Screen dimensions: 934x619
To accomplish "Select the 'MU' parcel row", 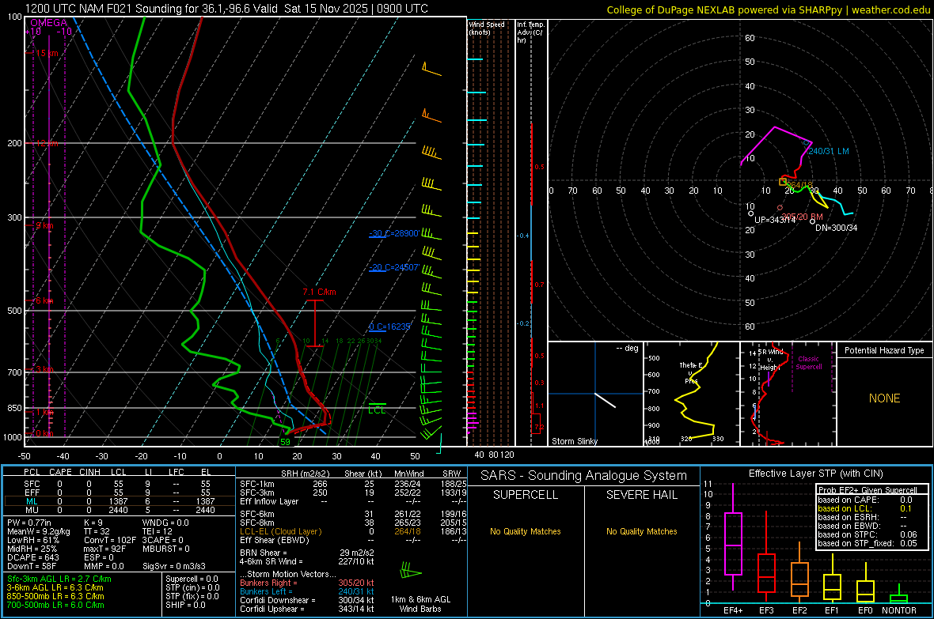I will point(118,510).
